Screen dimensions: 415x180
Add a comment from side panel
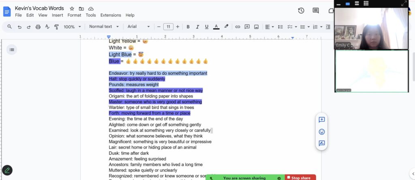(322, 120)
